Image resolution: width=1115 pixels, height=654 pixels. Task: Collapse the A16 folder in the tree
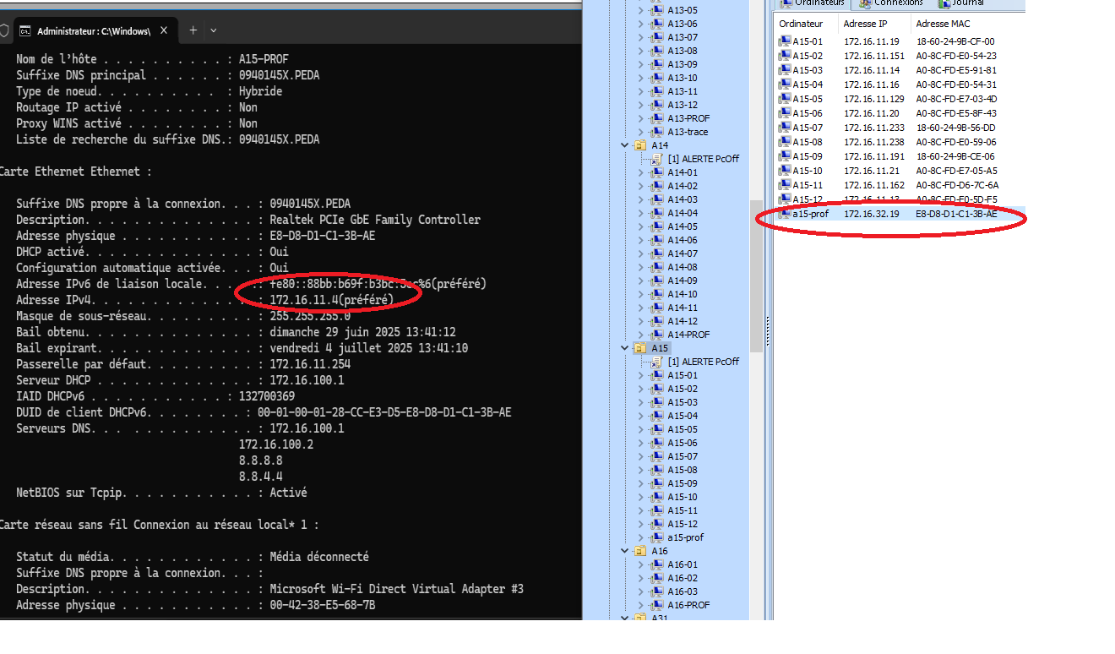(626, 551)
